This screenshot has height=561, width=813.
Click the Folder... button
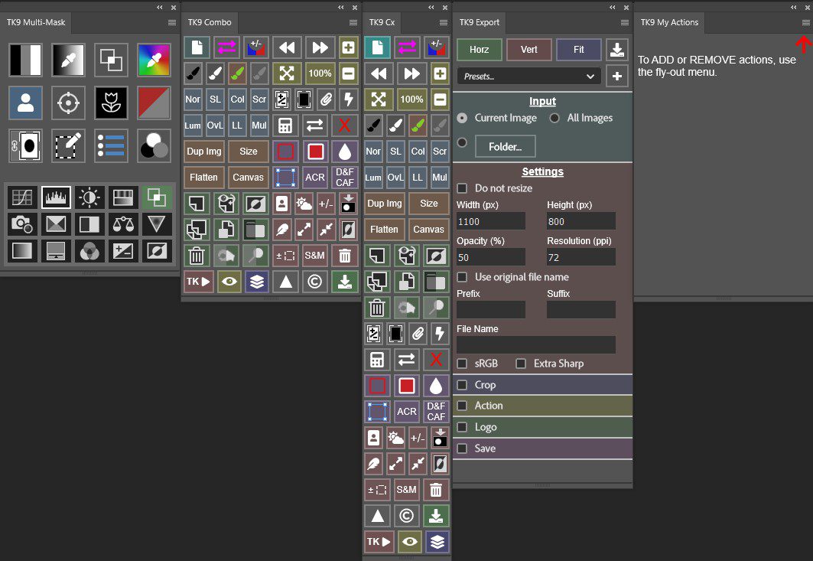(506, 147)
